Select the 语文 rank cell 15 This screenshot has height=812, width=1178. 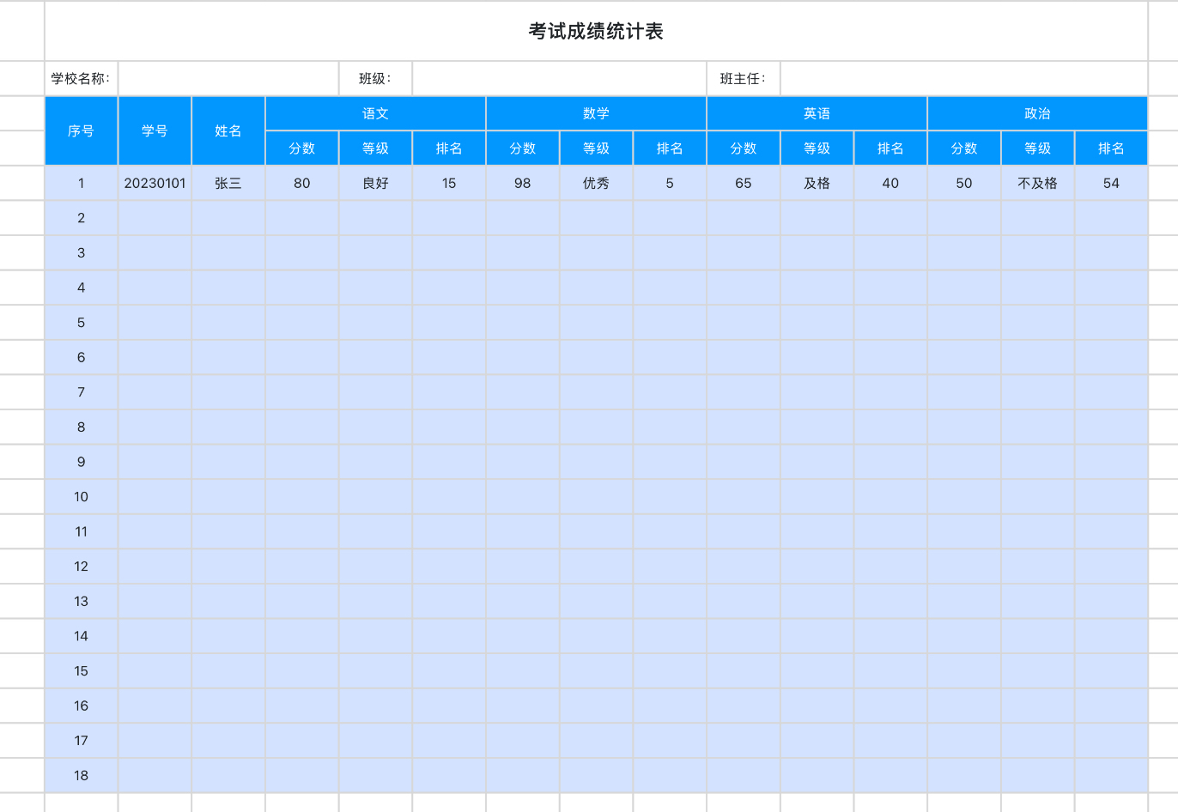tap(449, 183)
